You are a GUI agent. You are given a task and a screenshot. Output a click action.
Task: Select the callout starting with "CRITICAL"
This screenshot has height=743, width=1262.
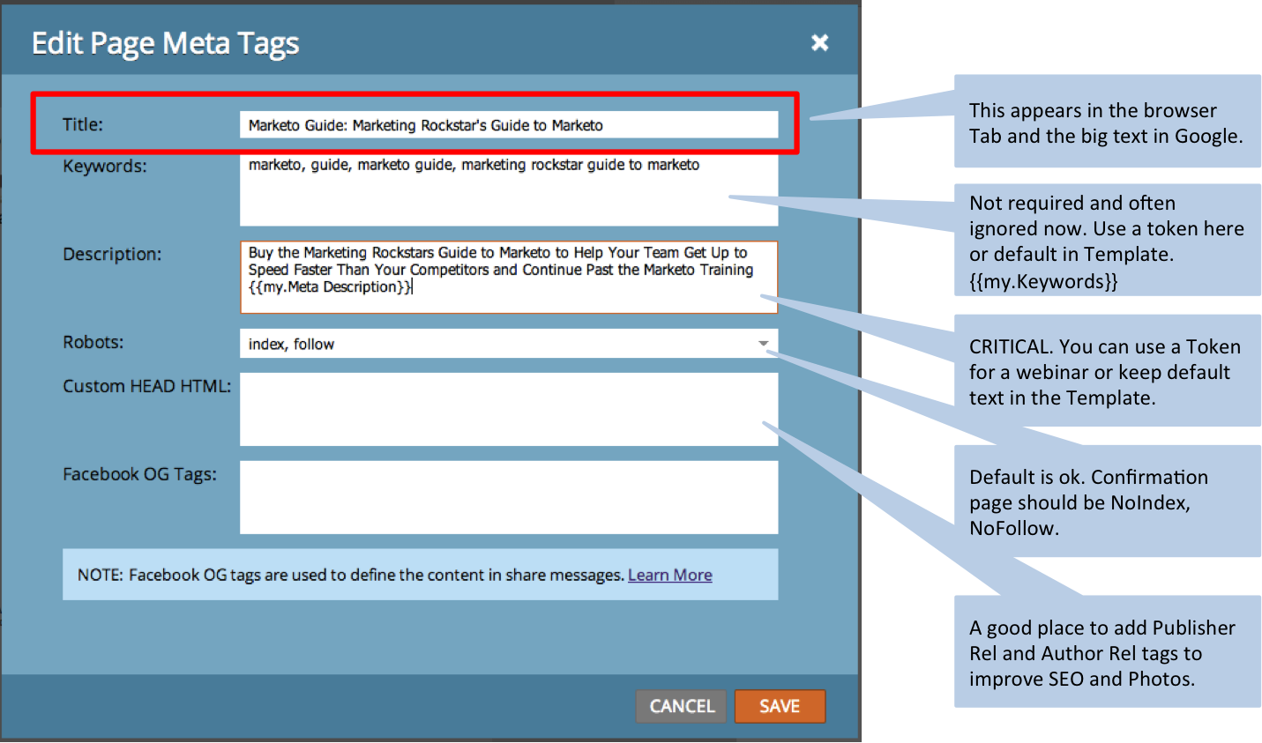pyautogui.click(x=1106, y=372)
